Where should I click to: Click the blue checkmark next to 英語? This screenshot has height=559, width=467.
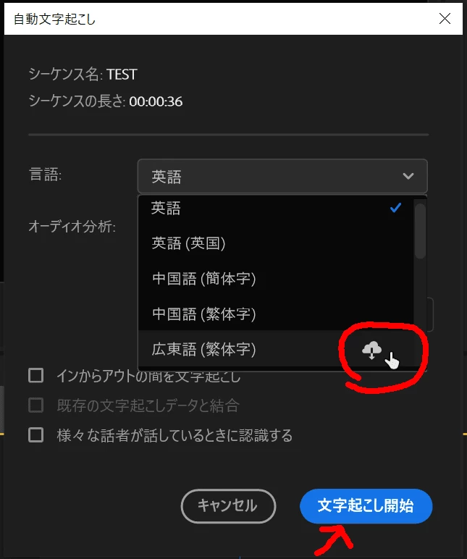(x=395, y=208)
